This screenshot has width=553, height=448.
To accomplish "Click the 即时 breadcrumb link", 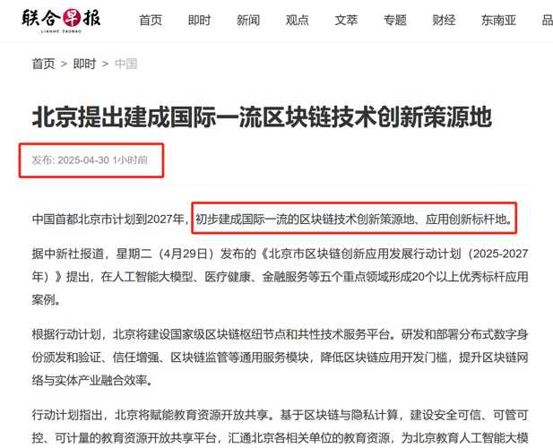I will (x=84, y=64).
